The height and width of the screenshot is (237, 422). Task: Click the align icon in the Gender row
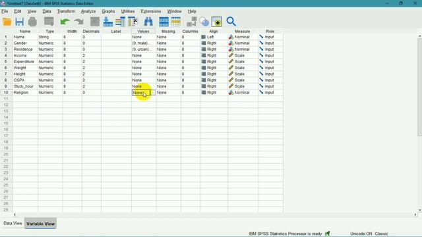point(204,43)
